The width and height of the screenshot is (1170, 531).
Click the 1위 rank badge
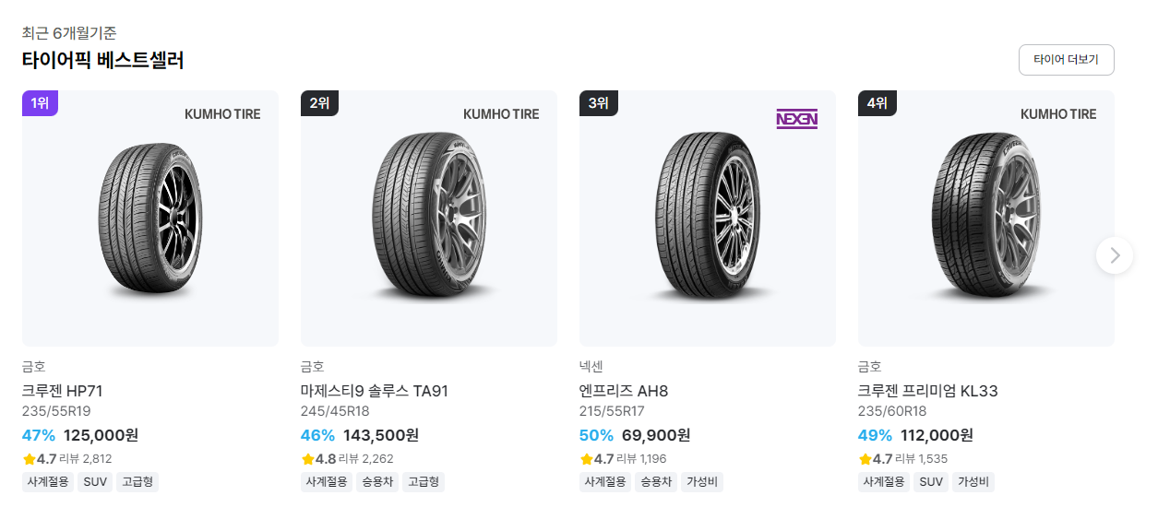pyautogui.click(x=40, y=103)
